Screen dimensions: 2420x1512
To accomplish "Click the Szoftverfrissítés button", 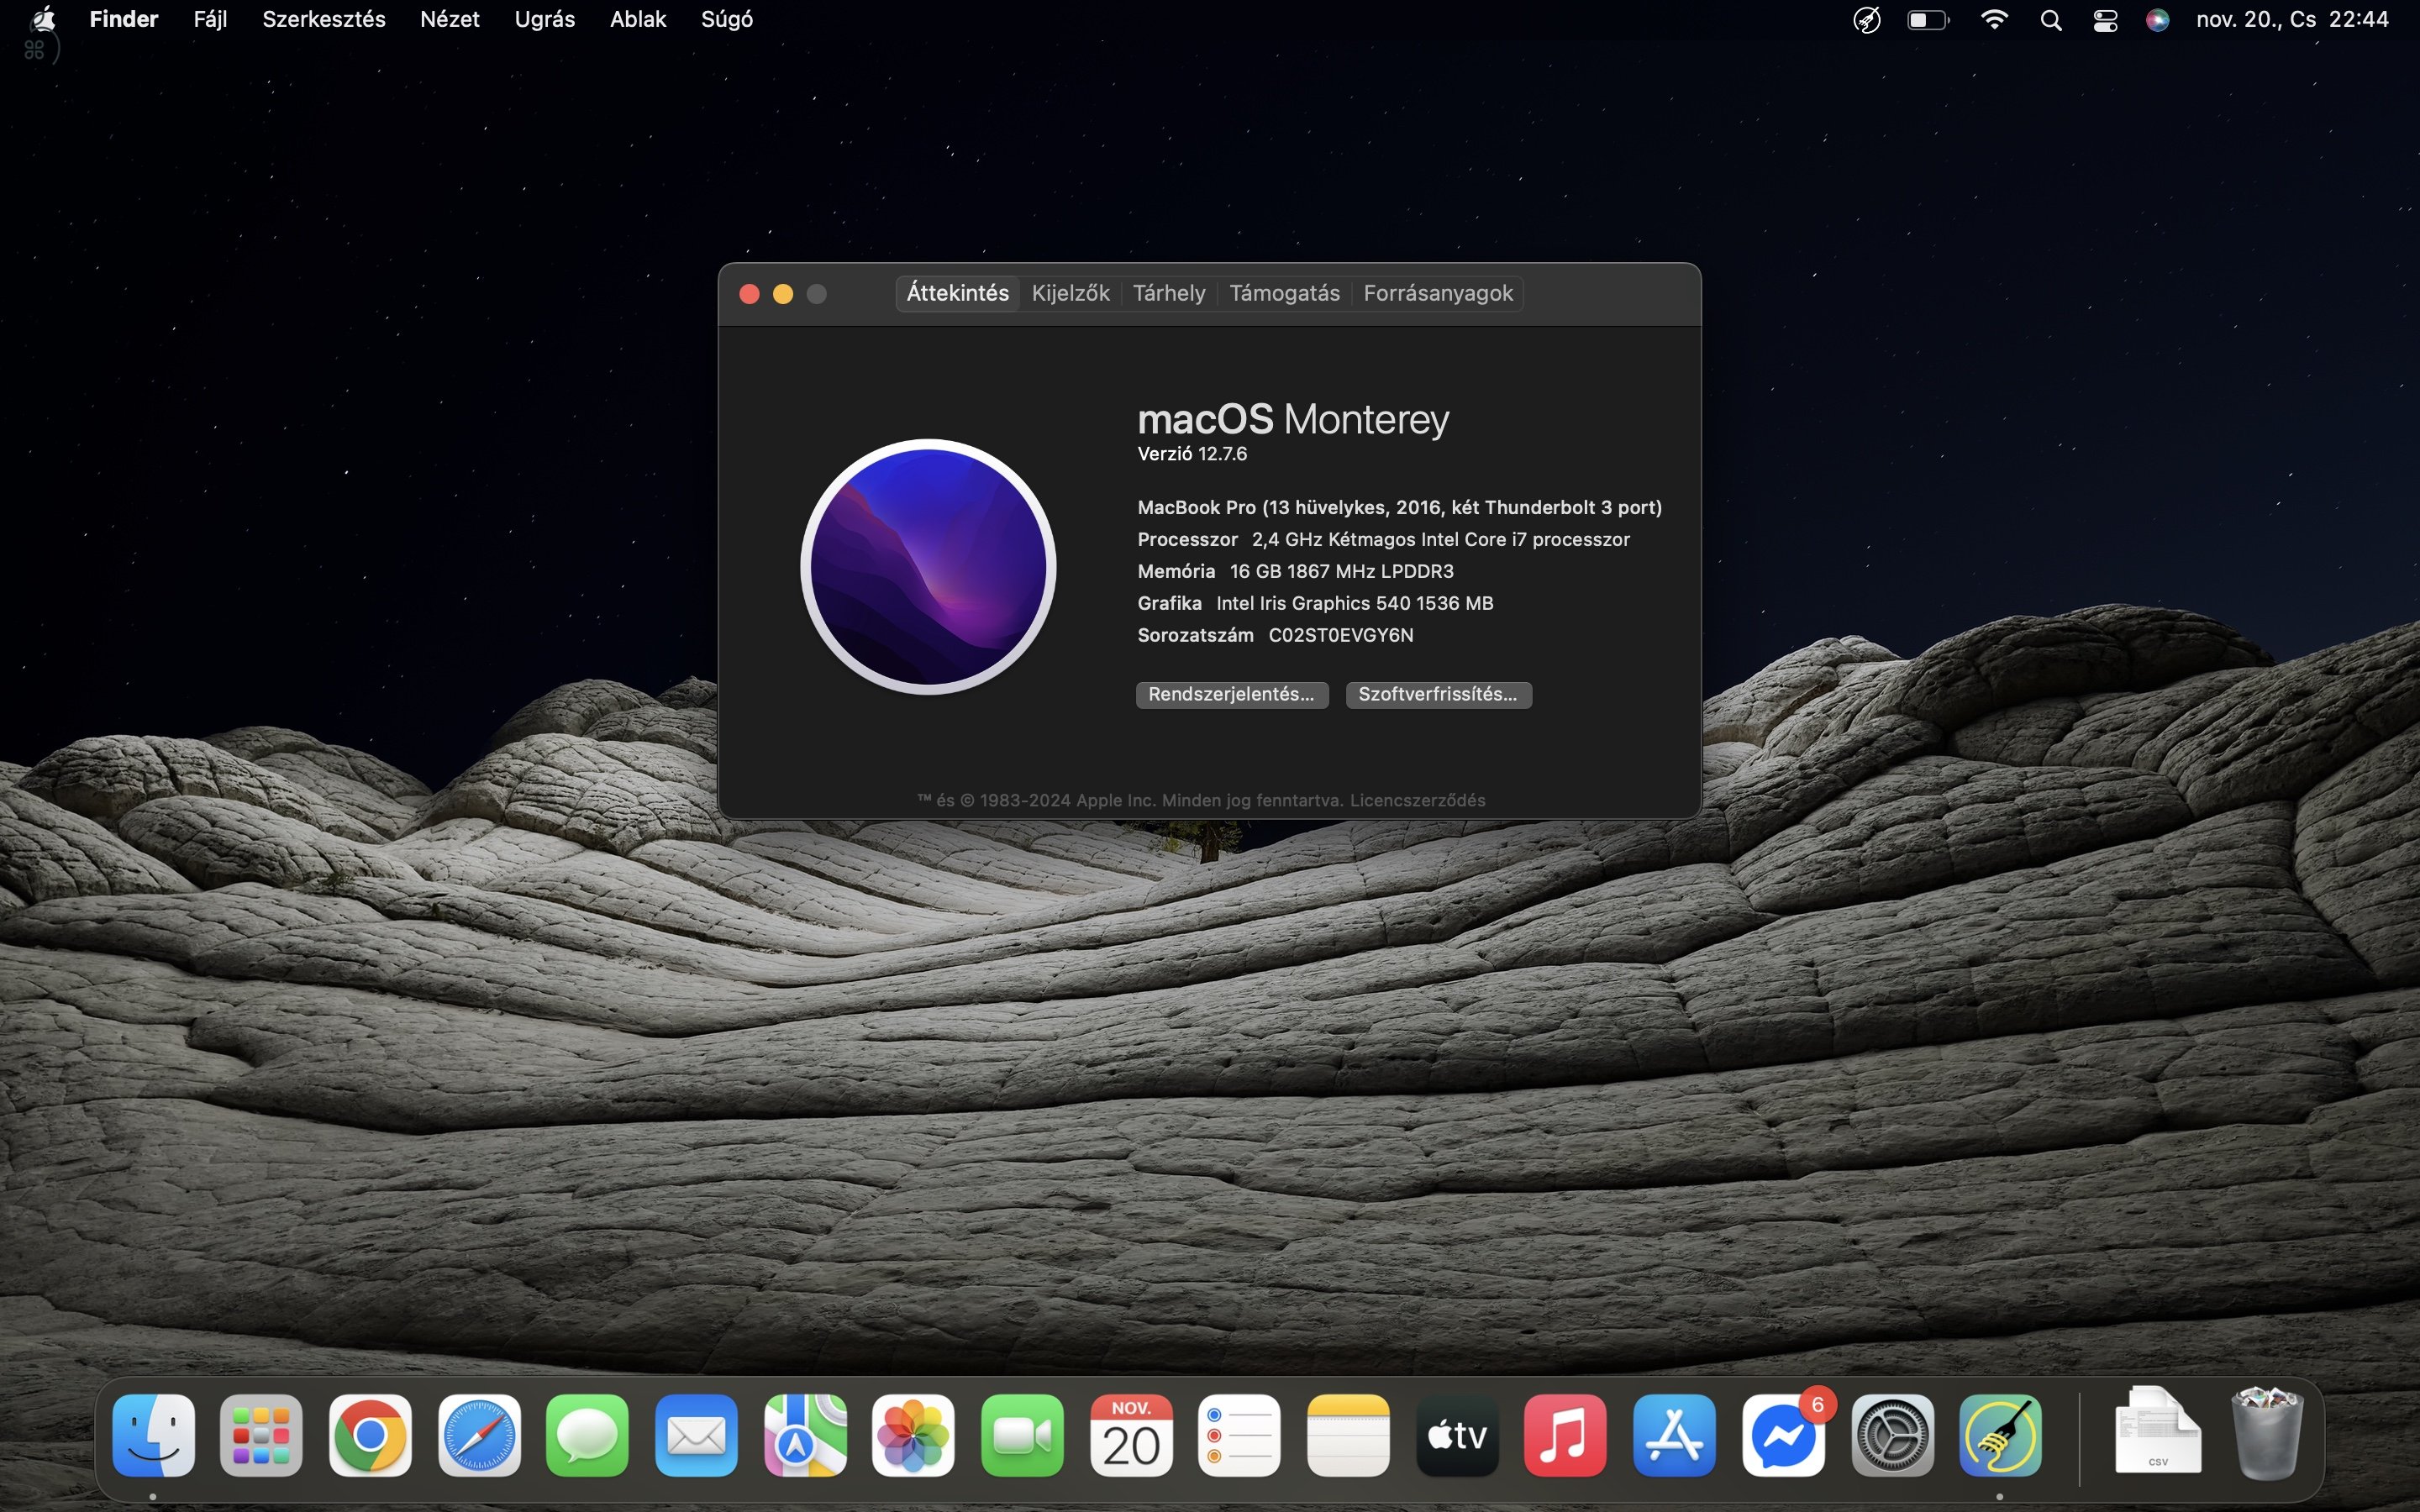I will 1440,694.
